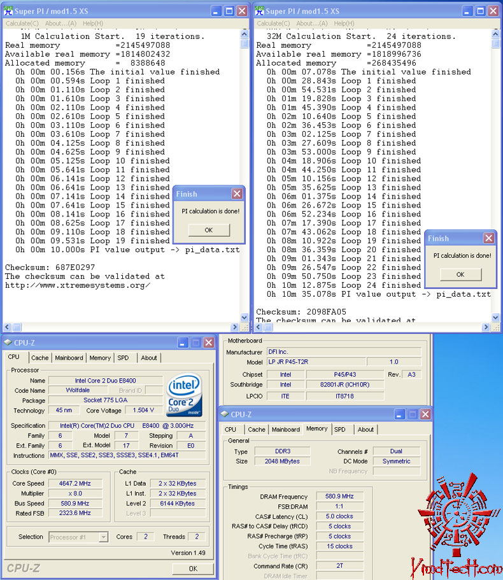The width and height of the screenshot is (503, 580).
Task: Maximize the 32M Super PI window
Action: (481, 11)
